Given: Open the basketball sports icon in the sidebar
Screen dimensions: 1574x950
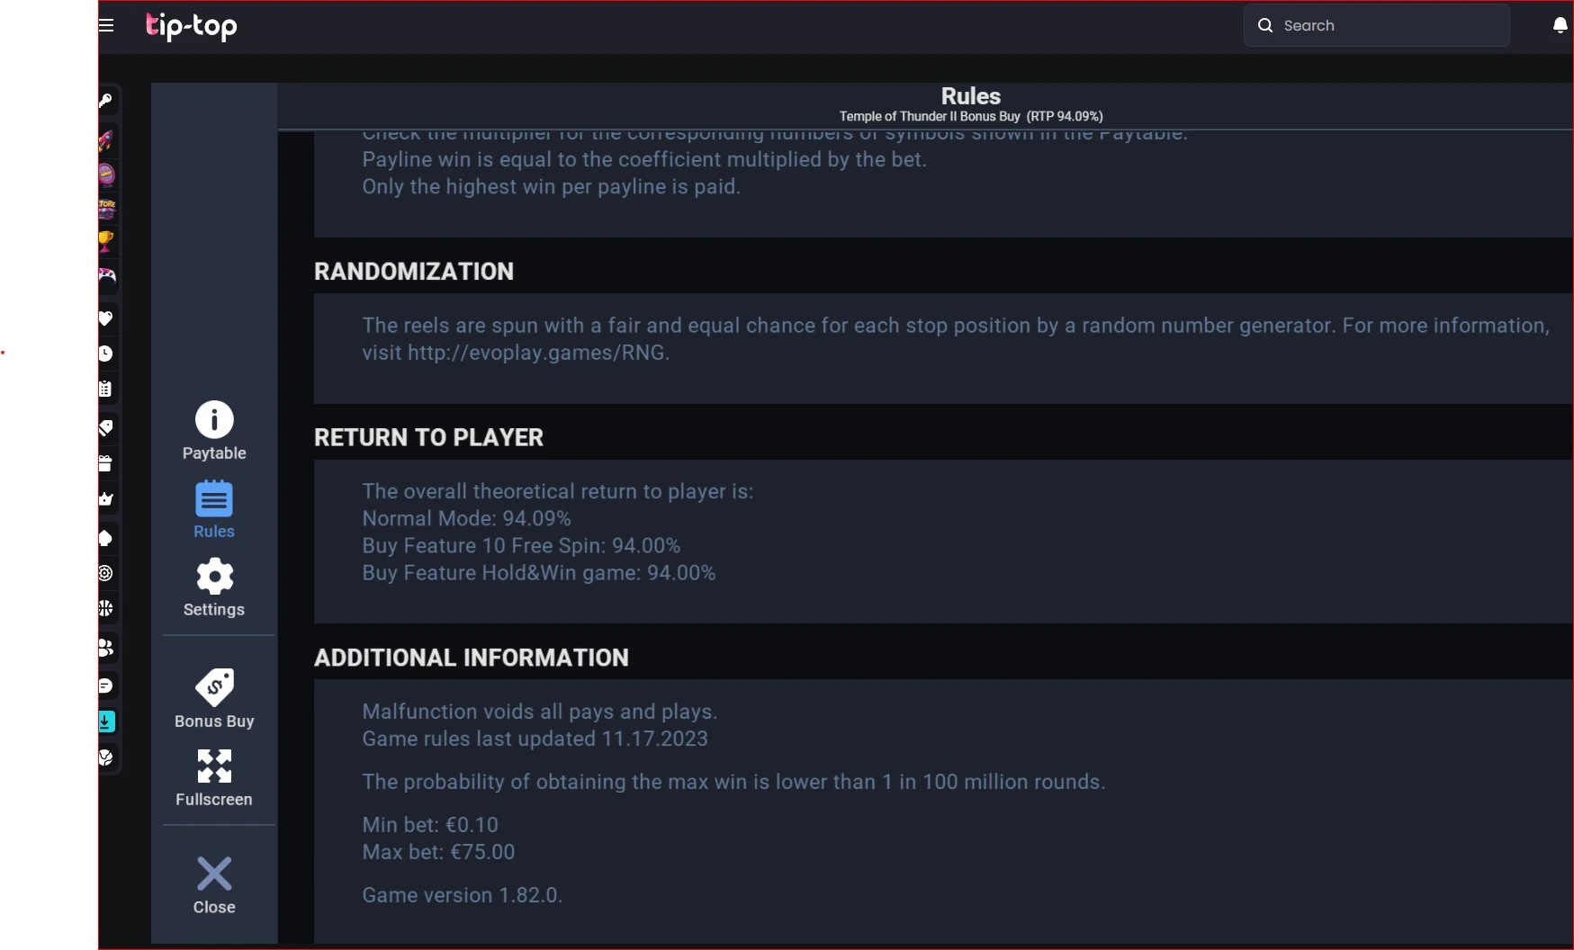Looking at the screenshot, I should pyautogui.click(x=106, y=608).
